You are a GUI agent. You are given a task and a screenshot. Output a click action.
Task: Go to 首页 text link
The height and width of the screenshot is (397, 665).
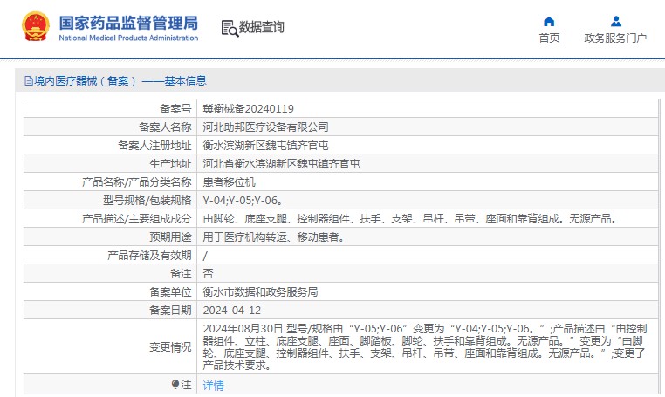tap(549, 38)
